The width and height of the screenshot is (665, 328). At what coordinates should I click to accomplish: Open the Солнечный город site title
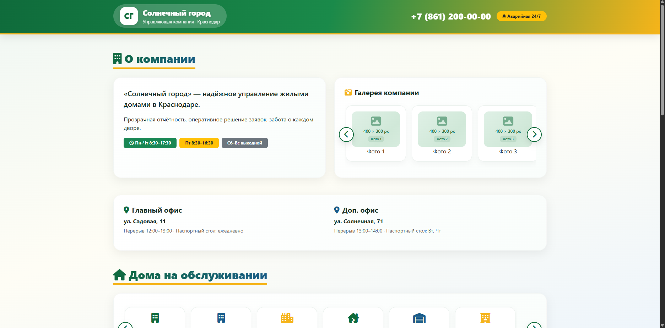[x=177, y=13]
